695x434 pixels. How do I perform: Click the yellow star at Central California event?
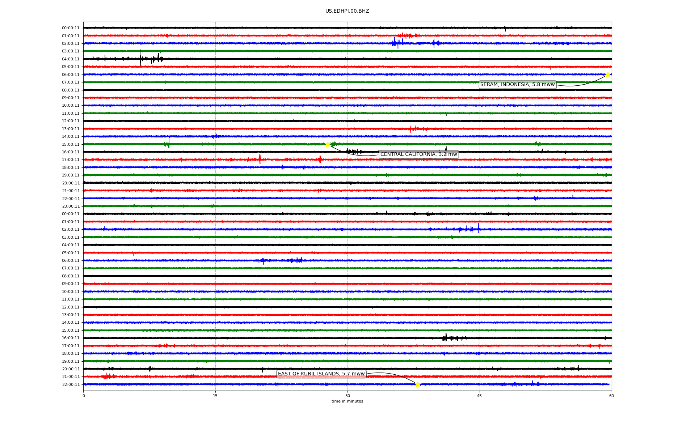pos(328,144)
